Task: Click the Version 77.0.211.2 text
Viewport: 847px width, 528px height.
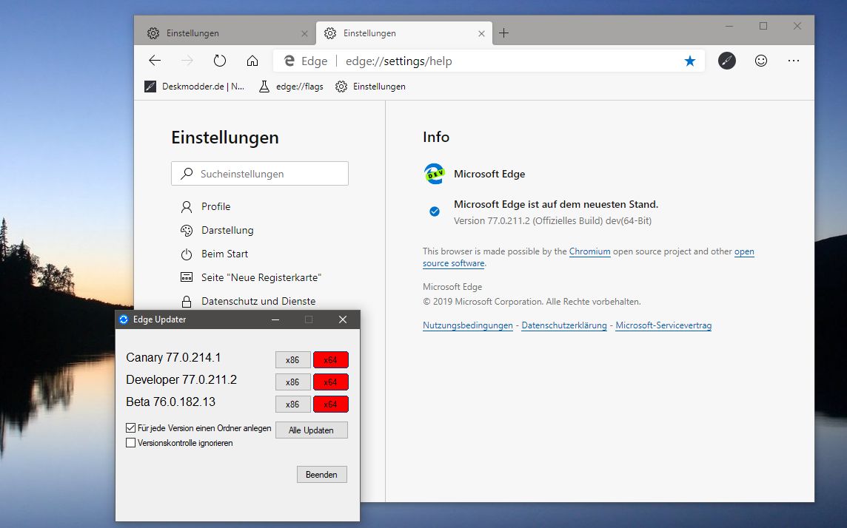Action: click(552, 220)
